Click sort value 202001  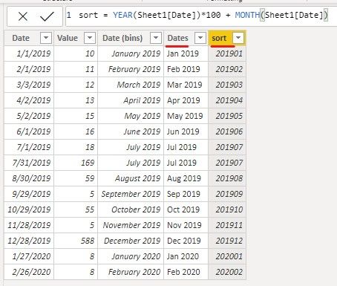[x=227, y=256]
